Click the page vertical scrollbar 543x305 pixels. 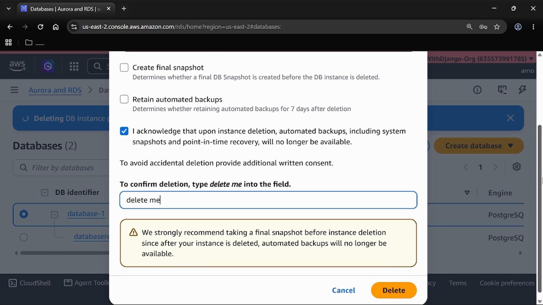coord(540,209)
